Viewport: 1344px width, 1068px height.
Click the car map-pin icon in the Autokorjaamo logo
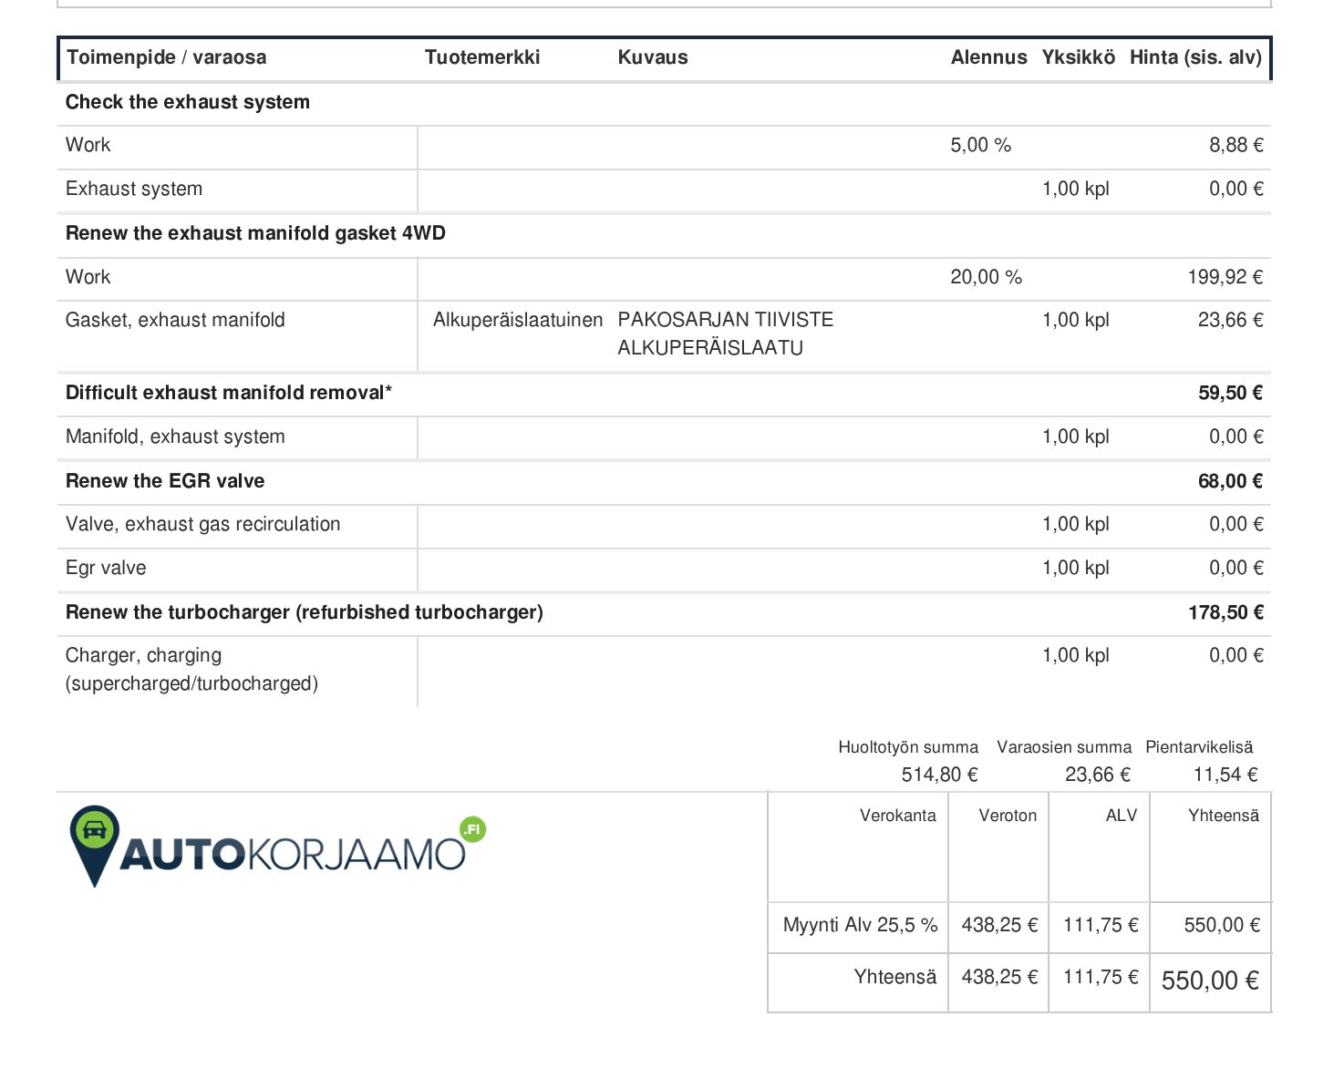pyautogui.click(x=94, y=846)
